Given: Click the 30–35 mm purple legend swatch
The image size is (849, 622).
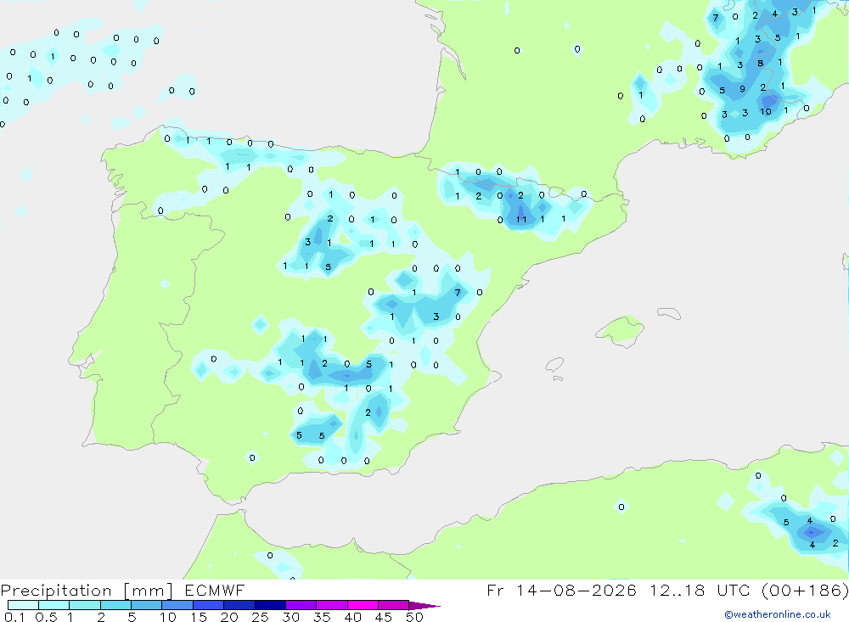Looking at the screenshot, I should (x=301, y=605).
